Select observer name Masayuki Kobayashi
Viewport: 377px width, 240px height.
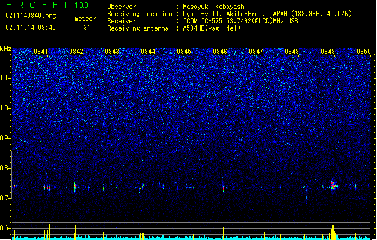point(215,7)
